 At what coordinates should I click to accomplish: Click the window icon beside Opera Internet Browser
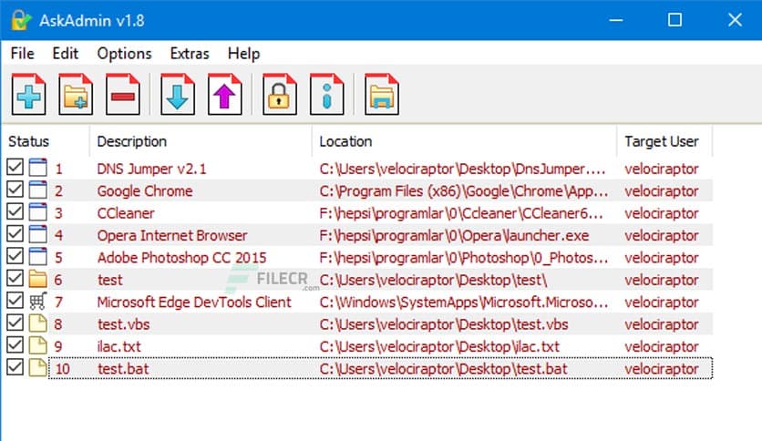pos(38,234)
